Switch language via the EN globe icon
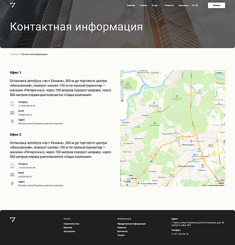The image size is (235, 245). coord(195,5)
